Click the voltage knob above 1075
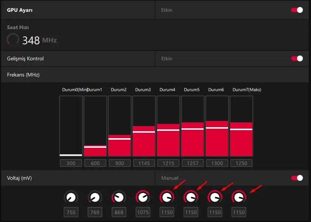This screenshot has height=222, width=311. point(143,197)
